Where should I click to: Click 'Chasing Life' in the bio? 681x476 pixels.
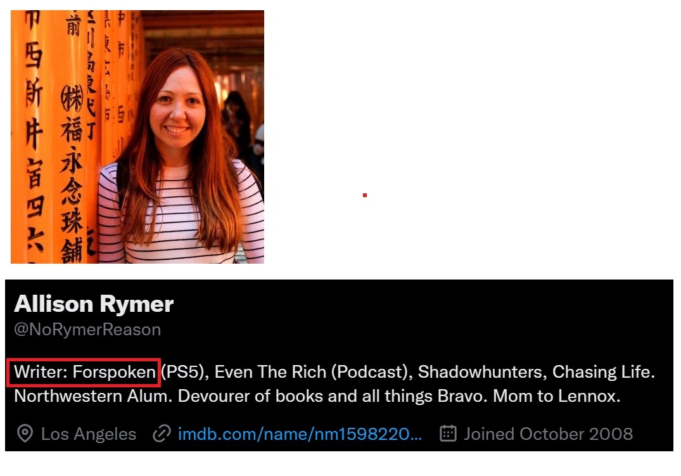(x=601, y=372)
